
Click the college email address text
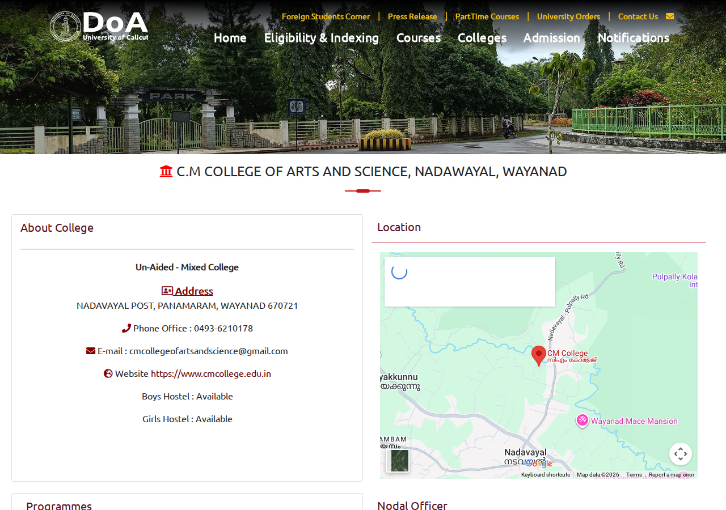(x=209, y=351)
